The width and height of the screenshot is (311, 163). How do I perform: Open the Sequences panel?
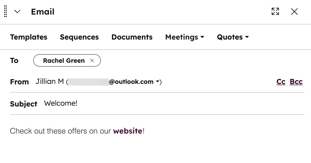click(79, 37)
